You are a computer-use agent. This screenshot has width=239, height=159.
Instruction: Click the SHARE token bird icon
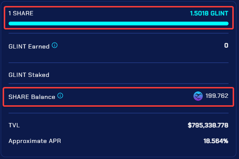(x=198, y=96)
